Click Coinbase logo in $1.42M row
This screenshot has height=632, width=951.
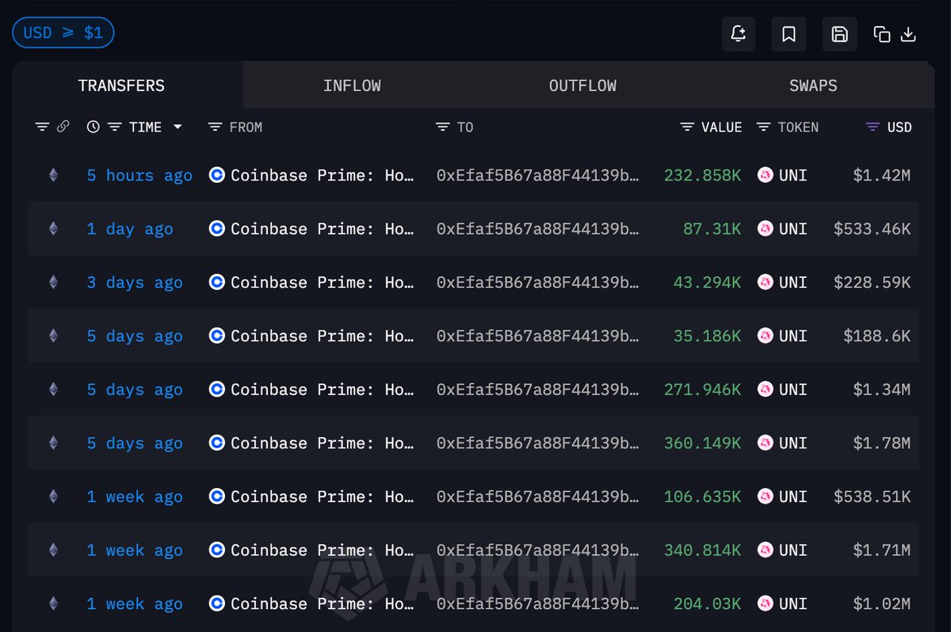tap(216, 175)
